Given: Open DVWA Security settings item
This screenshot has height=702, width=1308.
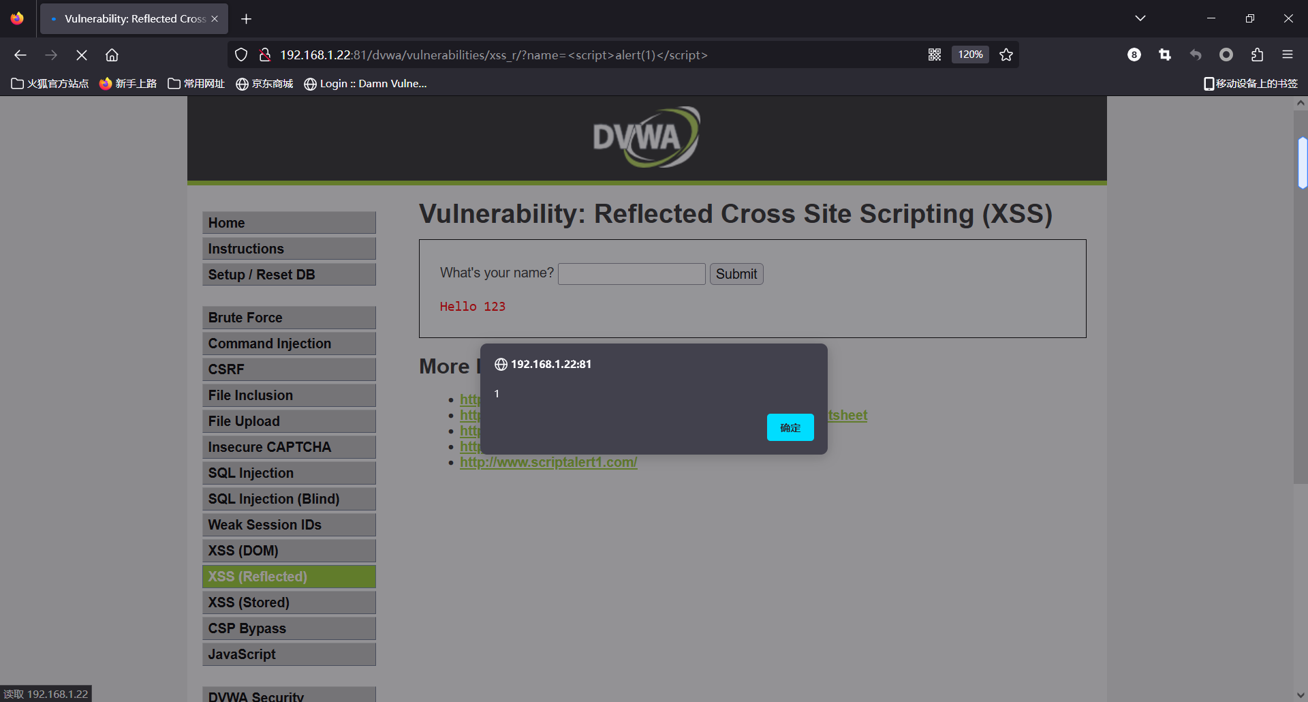Looking at the screenshot, I should pos(289,695).
